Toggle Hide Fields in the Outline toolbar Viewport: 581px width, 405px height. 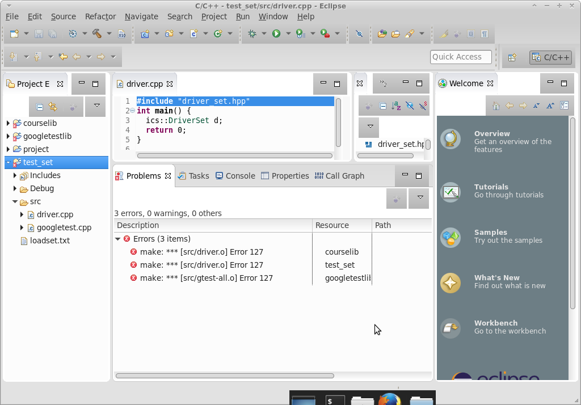[410, 106]
